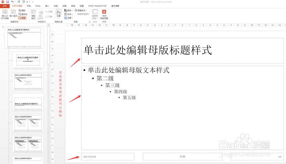Image resolution: width=286 pixels, height=164 pixels.
Task: Click Rename (重命名) in Edit Master group
Action: 23,14
